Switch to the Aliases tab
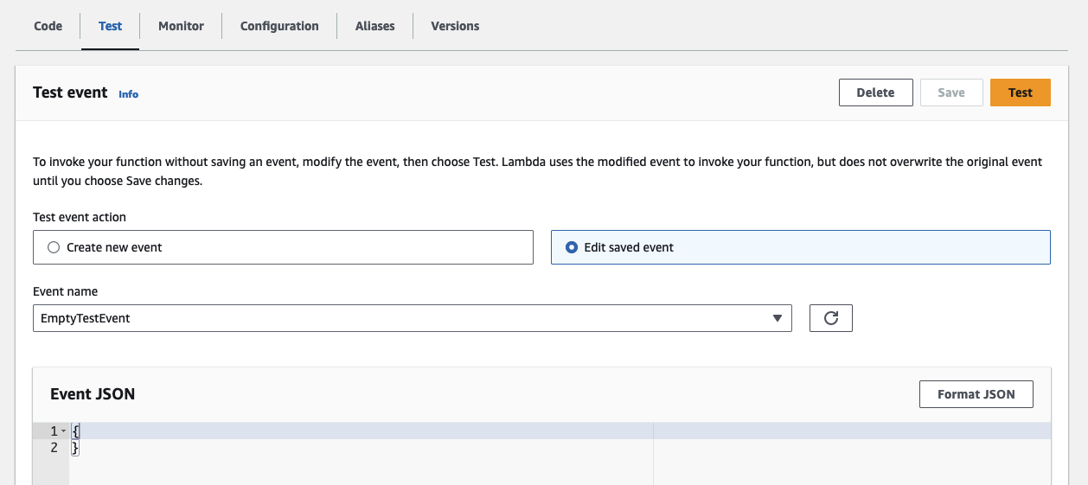 pos(374,26)
